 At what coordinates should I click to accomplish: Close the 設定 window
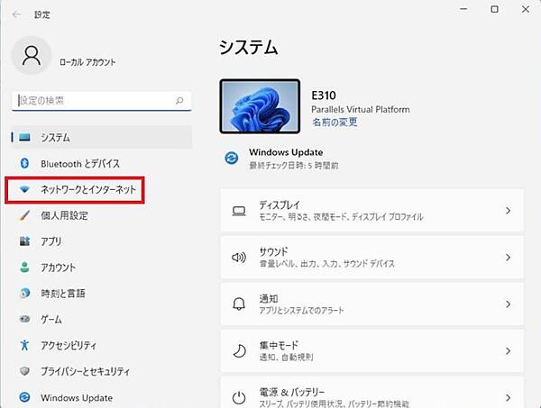tap(526, 9)
